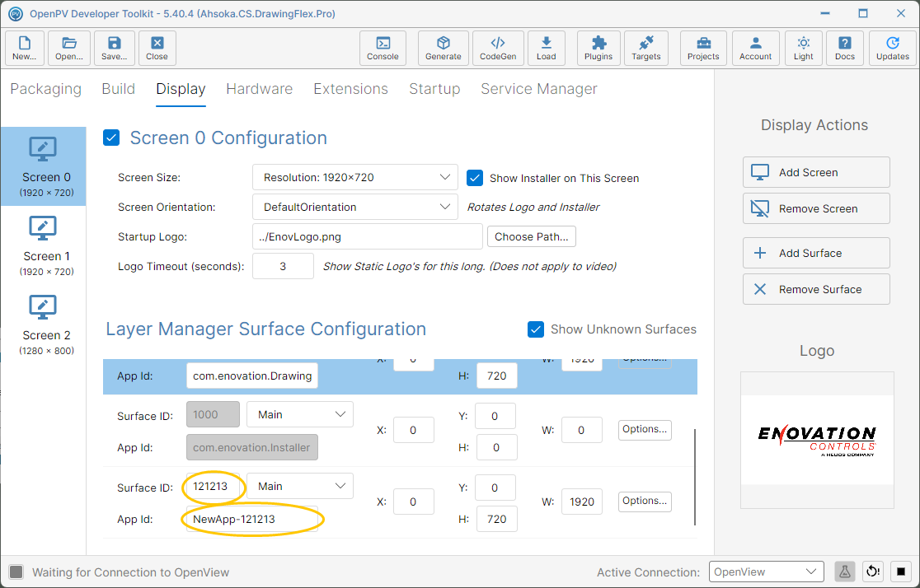Open Options... for surface 121213
Screen dimensions: 920x588
point(644,501)
